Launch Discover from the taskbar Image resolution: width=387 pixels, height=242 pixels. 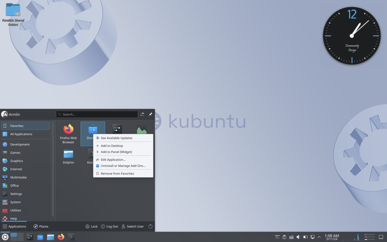click(40, 237)
